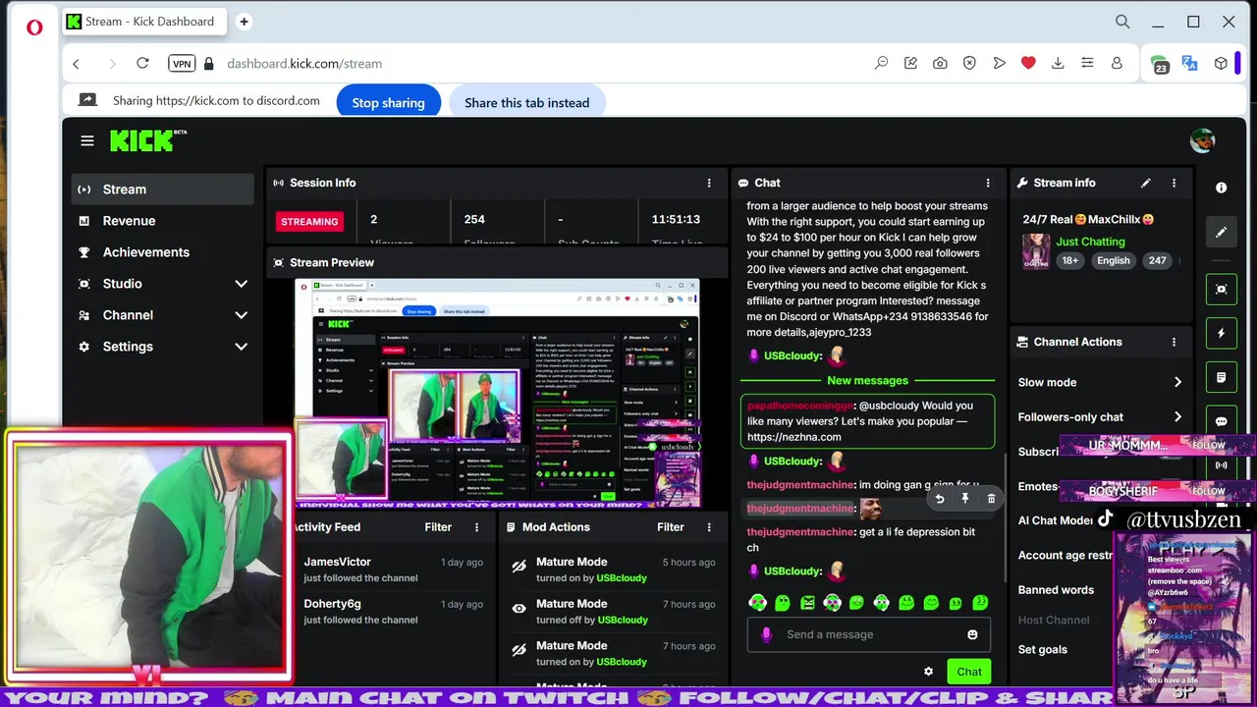Click the address bar URL

click(304, 63)
